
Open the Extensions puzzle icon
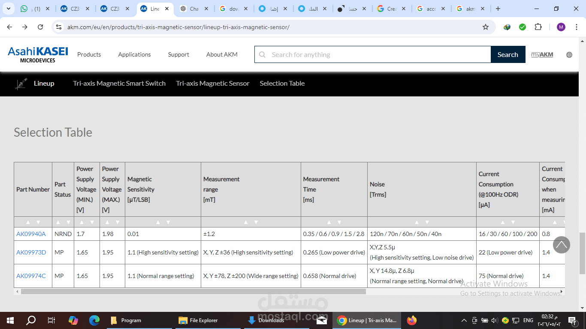click(x=538, y=27)
